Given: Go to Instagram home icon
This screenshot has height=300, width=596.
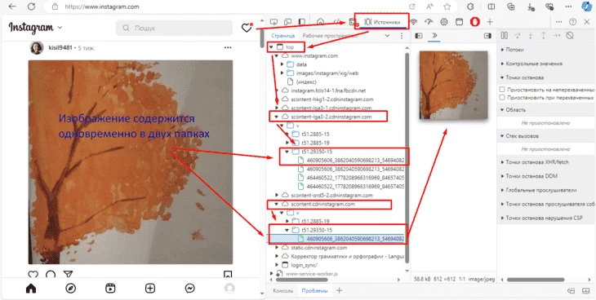Looking at the screenshot, I should pyautogui.click(x=31, y=289).
